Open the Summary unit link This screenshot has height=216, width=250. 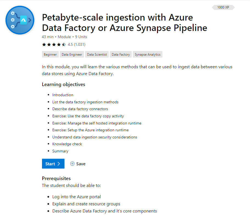60,151
